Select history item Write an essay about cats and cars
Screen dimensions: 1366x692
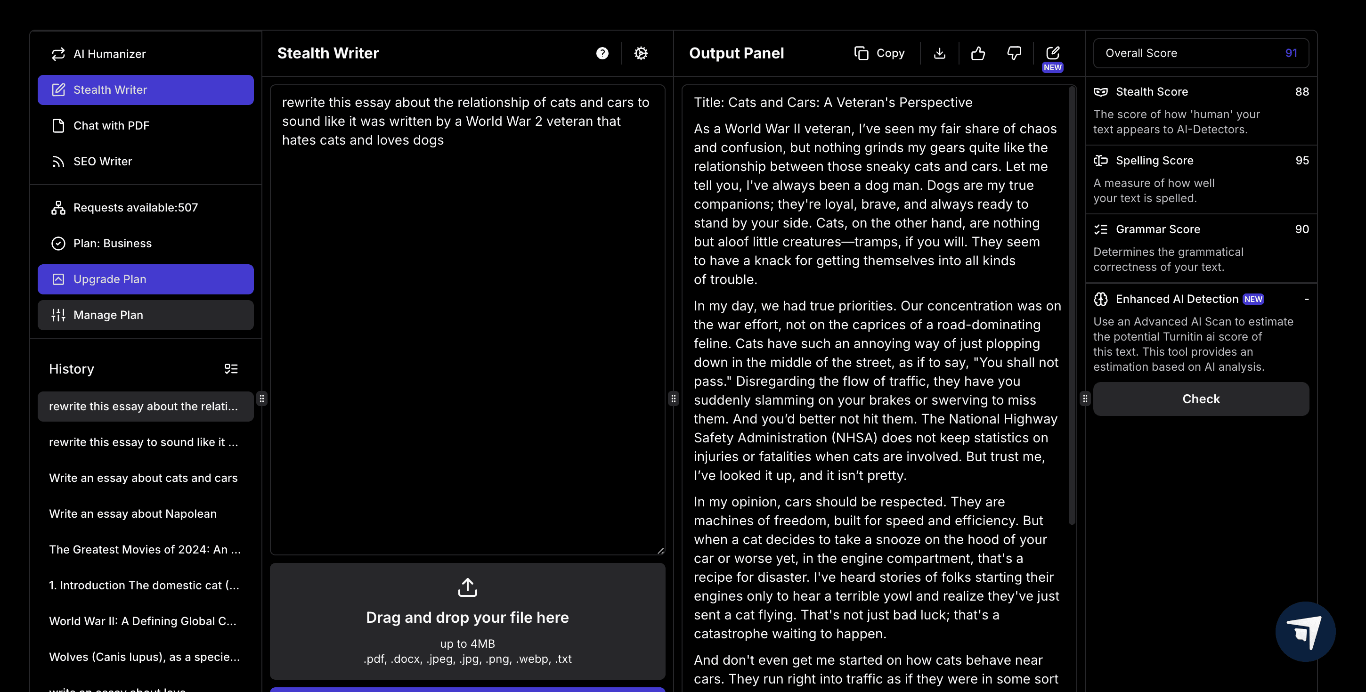click(143, 478)
